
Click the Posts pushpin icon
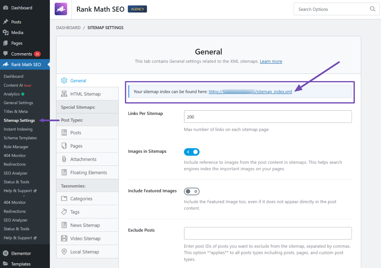[x=5, y=22]
